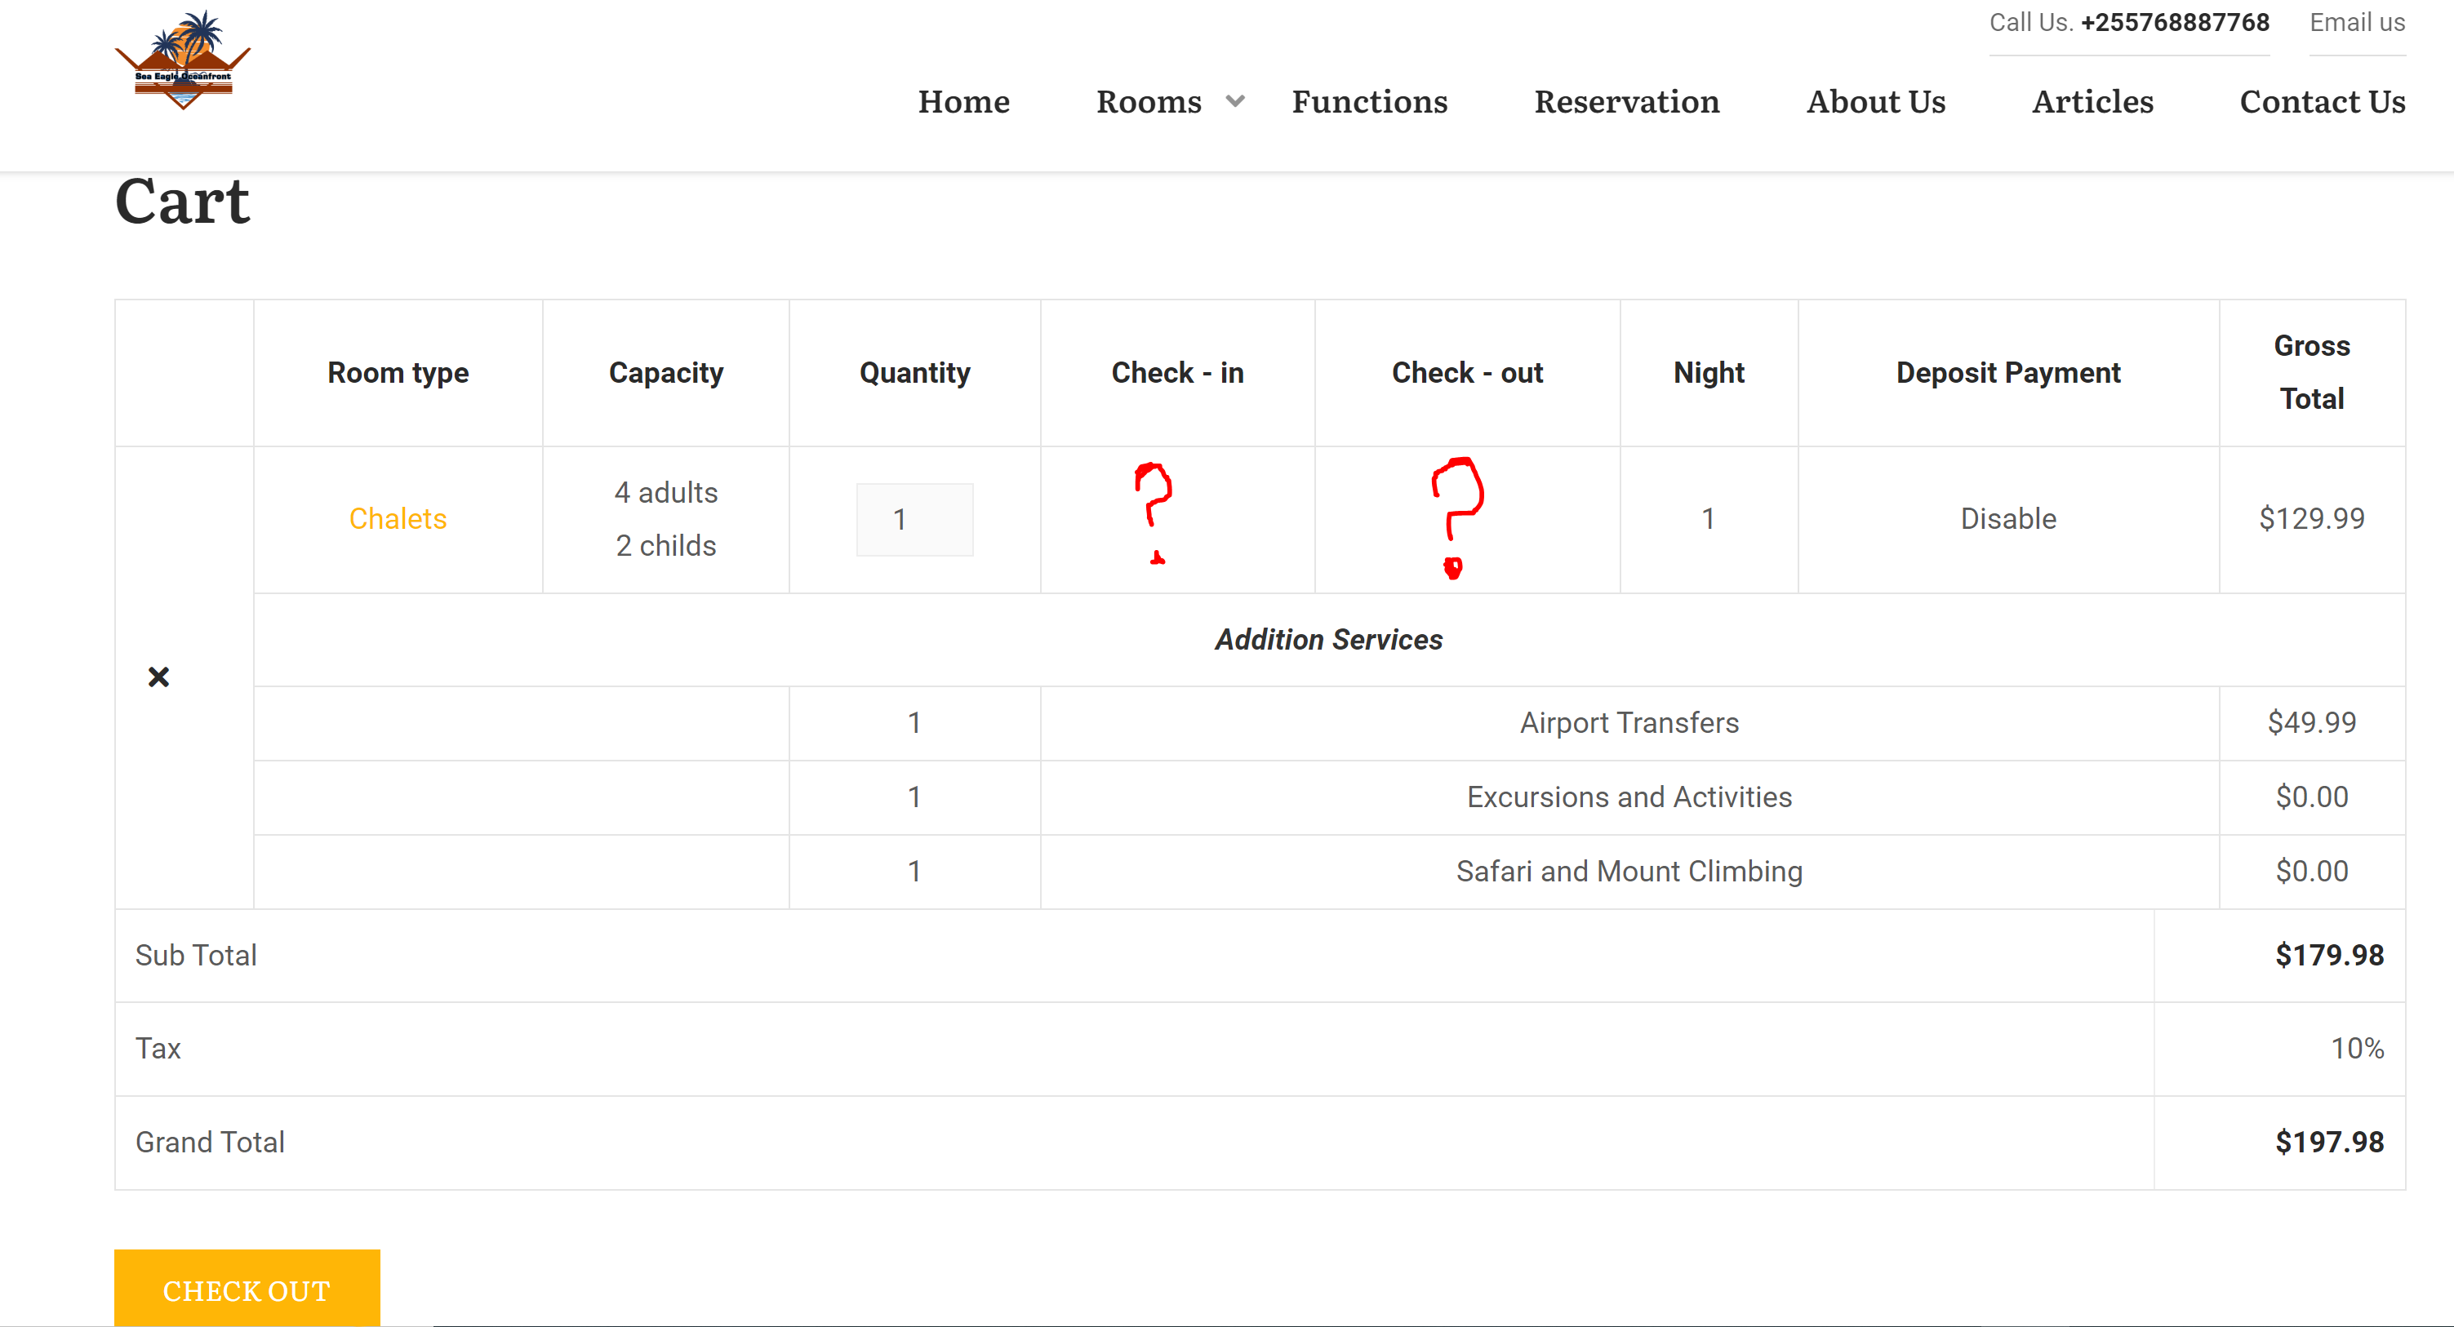Click the $129.99 gross total value
This screenshot has width=2454, height=1327.
[2312, 519]
